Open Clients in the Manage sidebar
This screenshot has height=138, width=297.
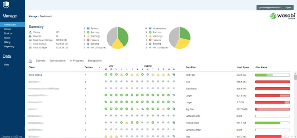coord(8,29)
